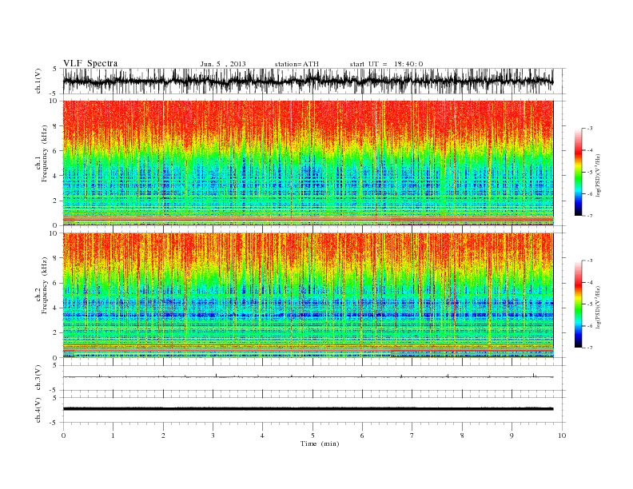Click time axis tick label "9"
This screenshot has height=489, width=633.
pos(512,435)
